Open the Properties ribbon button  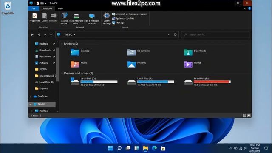(x=34, y=17)
